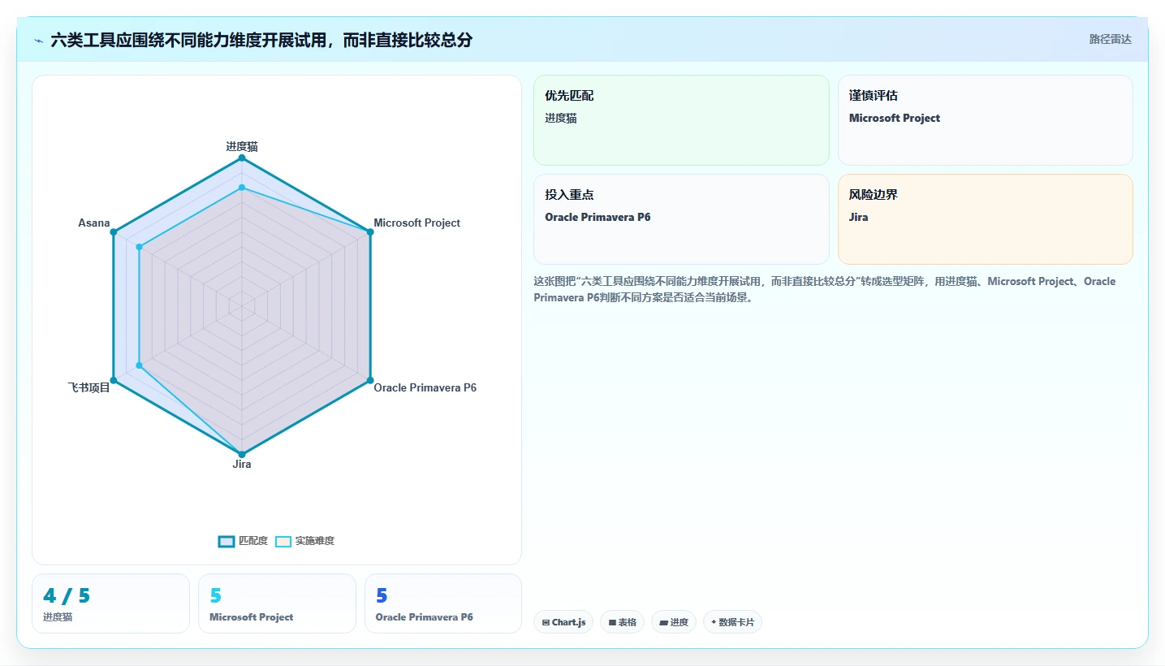Click the Asana radar axis label

click(x=94, y=223)
